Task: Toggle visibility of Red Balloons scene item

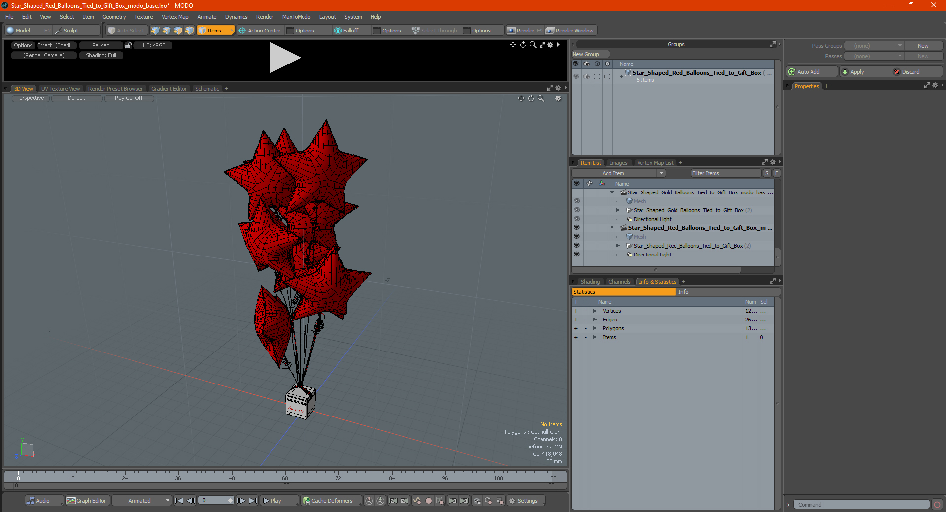Action: coord(576,228)
